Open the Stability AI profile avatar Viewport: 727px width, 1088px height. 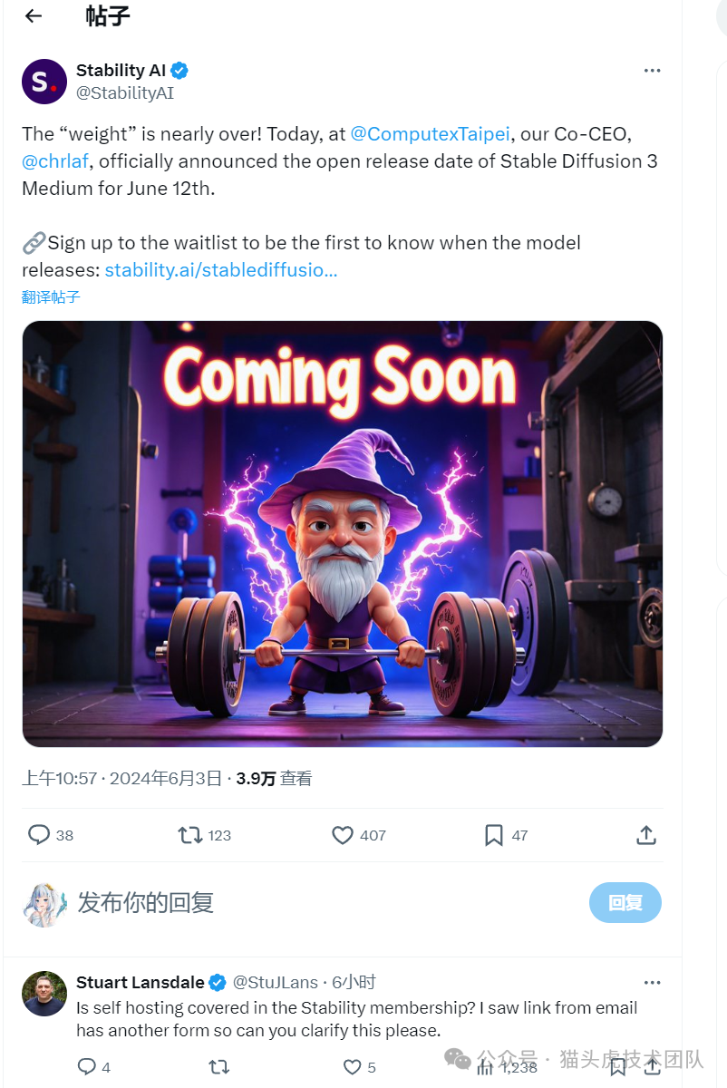pos(44,82)
